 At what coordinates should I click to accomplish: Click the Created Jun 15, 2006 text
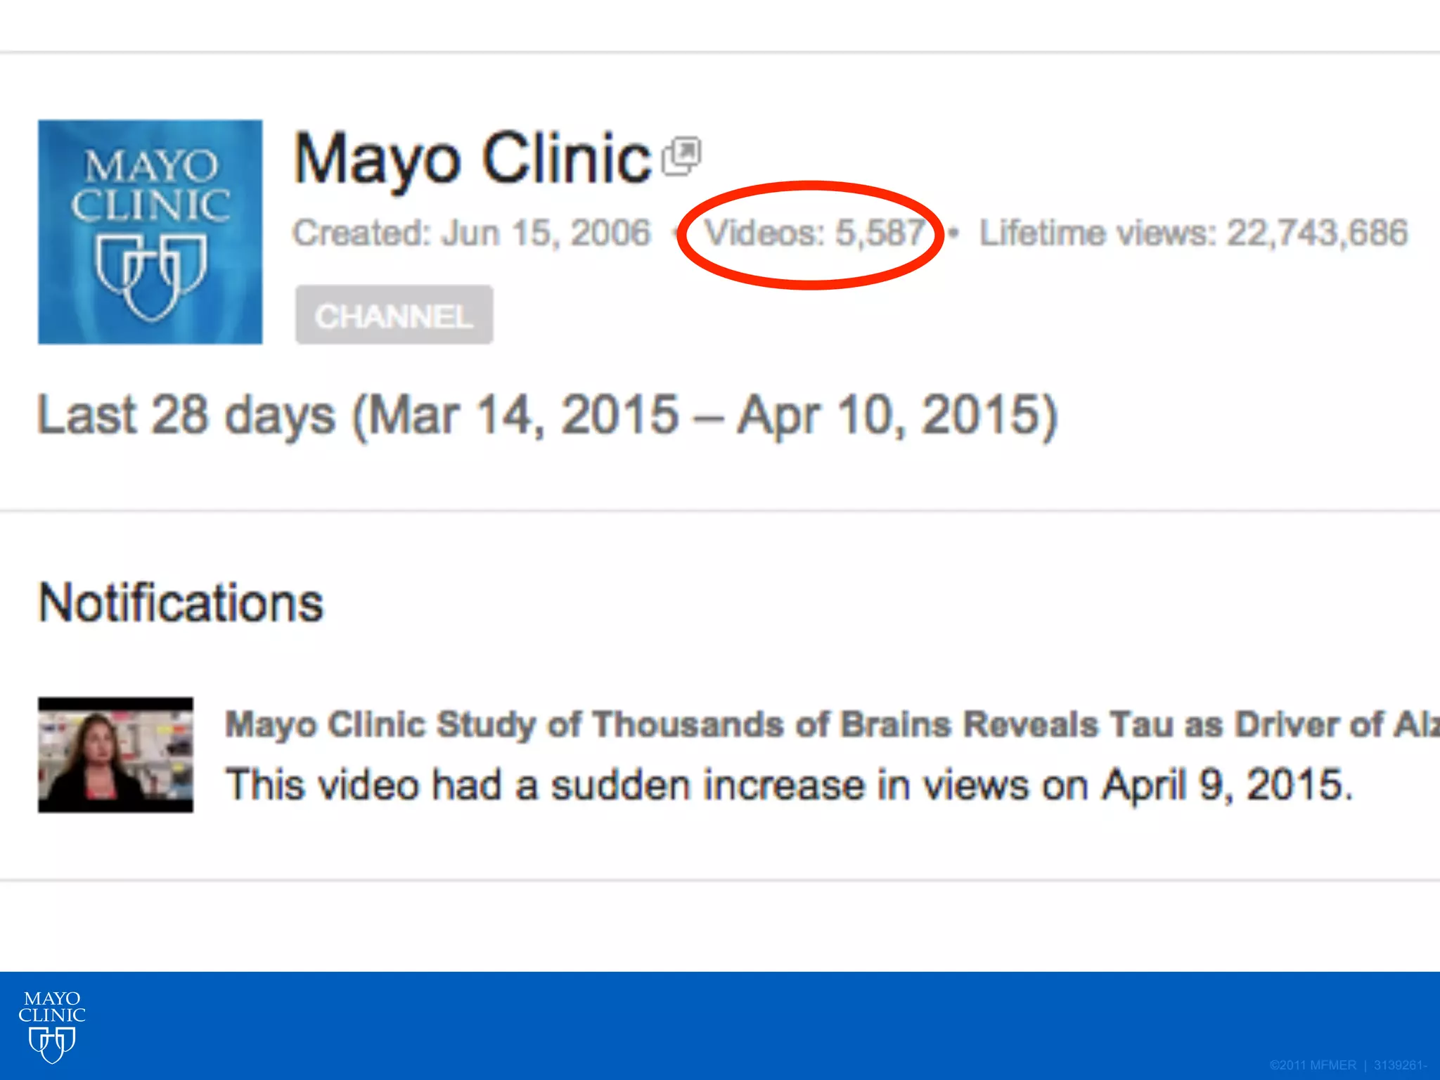click(x=472, y=233)
